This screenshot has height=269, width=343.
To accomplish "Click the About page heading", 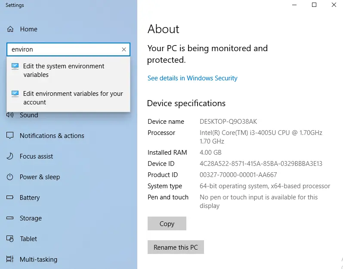I will click(x=164, y=29).
